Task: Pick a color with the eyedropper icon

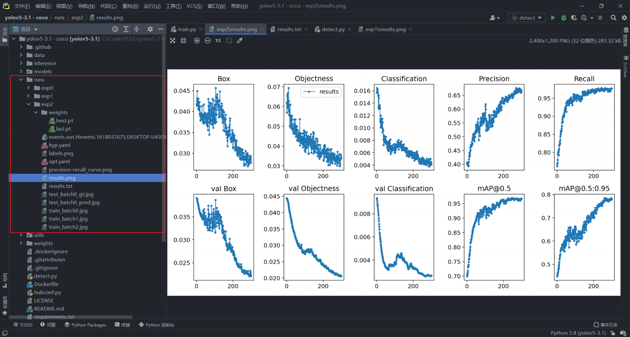Action: tap(240, 41)
